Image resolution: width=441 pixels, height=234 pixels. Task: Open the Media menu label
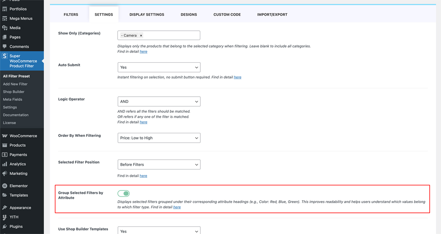point(15,28)
